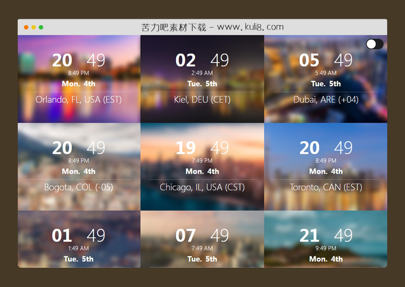The height and width of the screenshot is (287, 405).
Task: Click the 8:49 PM text on Toronto card
Action: click(x=325, y=161)
